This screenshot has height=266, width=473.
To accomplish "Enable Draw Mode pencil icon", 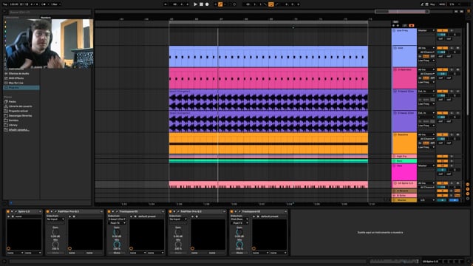I will 422,4.
